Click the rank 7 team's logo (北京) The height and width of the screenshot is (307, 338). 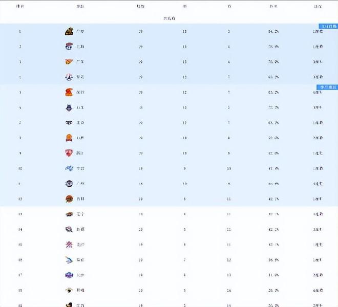click(69, 123)
